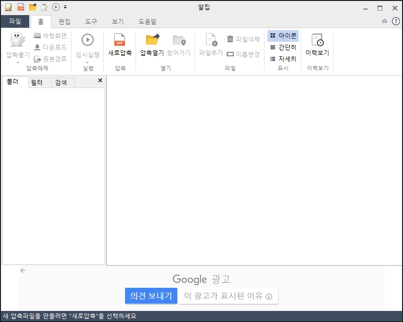Click the ad back arrow
Viewport: 403px width, 322px height.
click(x=23, y=270)
